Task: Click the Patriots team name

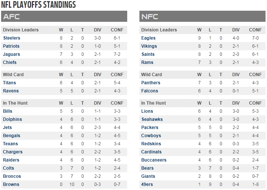Action: click(11, 46)
